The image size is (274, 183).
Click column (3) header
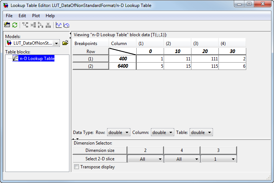click(205, 44)
